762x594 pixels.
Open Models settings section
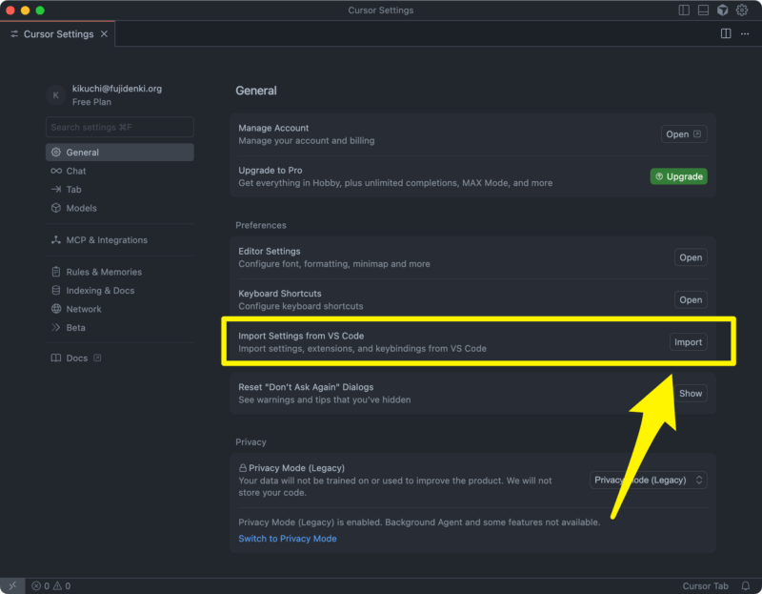[120, 208]
